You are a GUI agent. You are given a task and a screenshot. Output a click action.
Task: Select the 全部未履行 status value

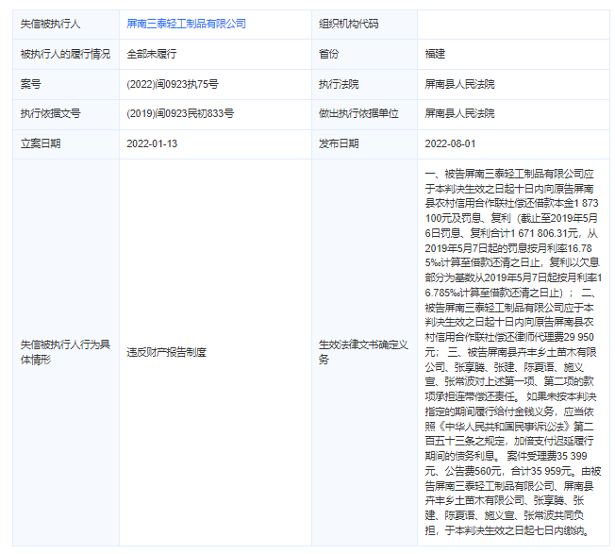152,54
